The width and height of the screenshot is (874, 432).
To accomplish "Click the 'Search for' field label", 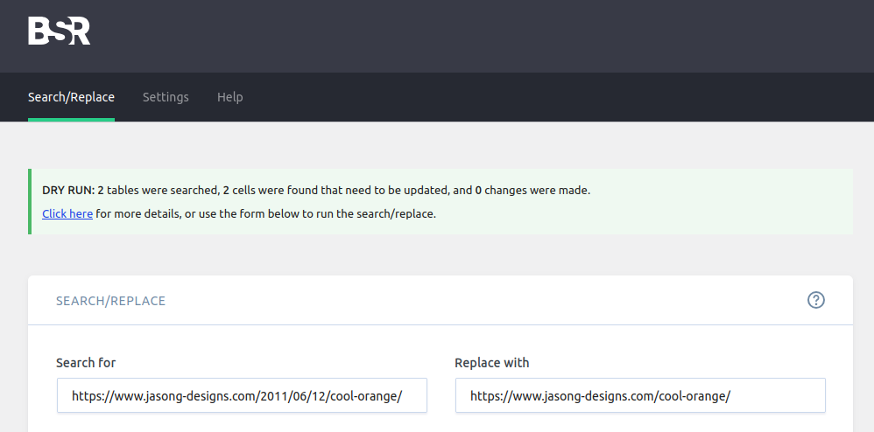I will (86, 362).
